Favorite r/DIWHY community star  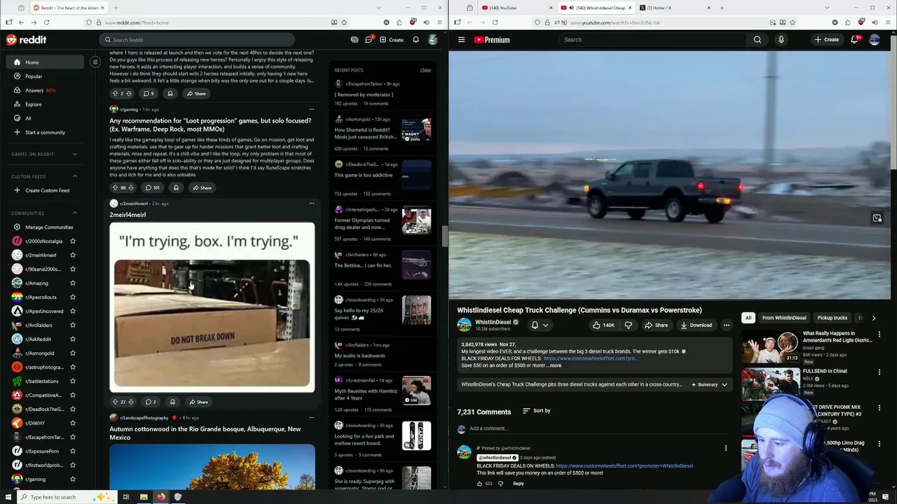tap(72, 423)
